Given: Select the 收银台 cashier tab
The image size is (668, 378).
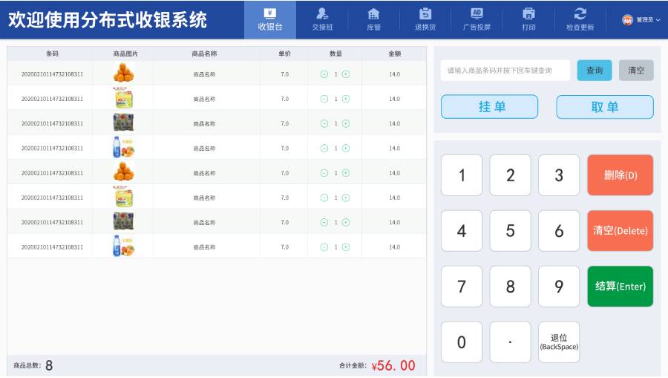Looking at the screenshot, I should pos(270,19).
